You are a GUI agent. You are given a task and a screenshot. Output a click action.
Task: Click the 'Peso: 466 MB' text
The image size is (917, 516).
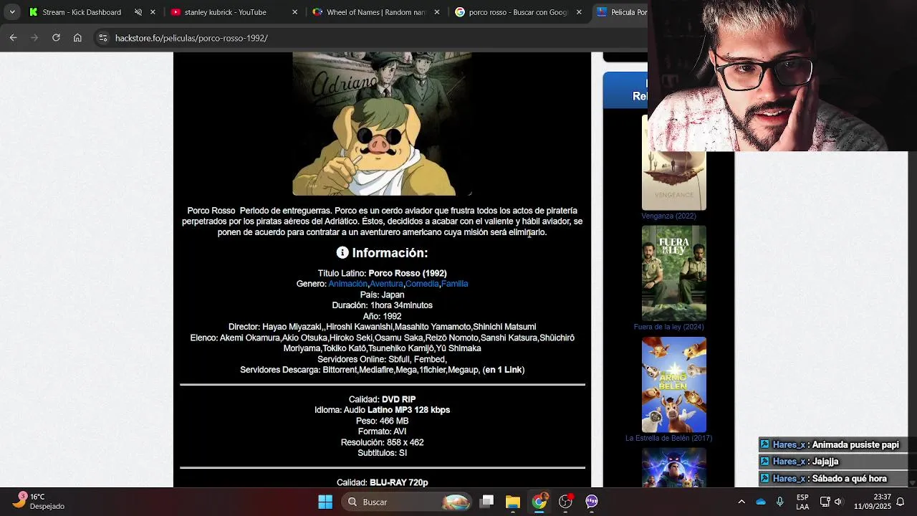point(382,421)
